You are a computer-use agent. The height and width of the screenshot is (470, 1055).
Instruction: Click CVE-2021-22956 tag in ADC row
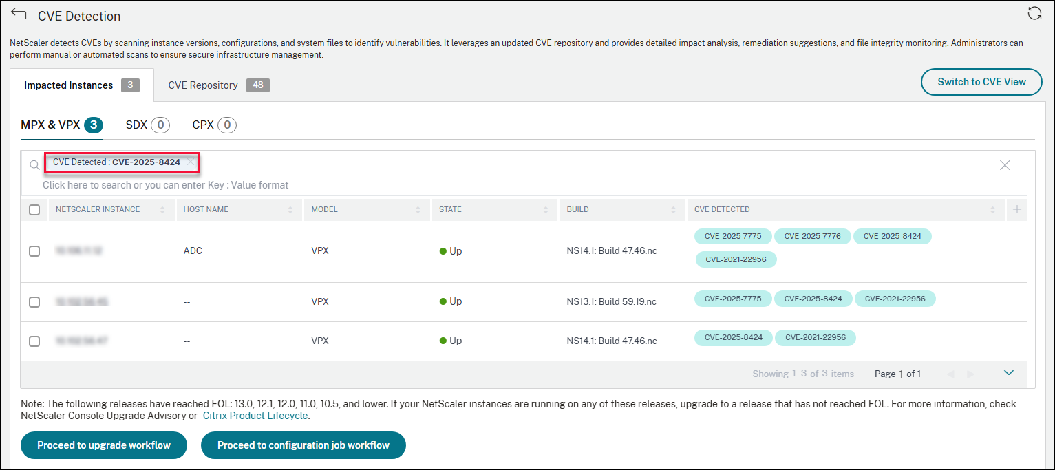coord(736,259)
